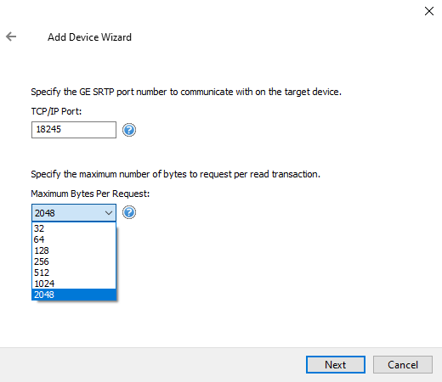Click the Next button
Image resolution: width=442 pixels, height=382 pixels.
pos(336,365)
